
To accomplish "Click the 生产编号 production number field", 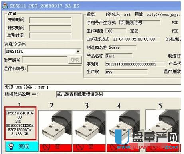I will 45,60.
